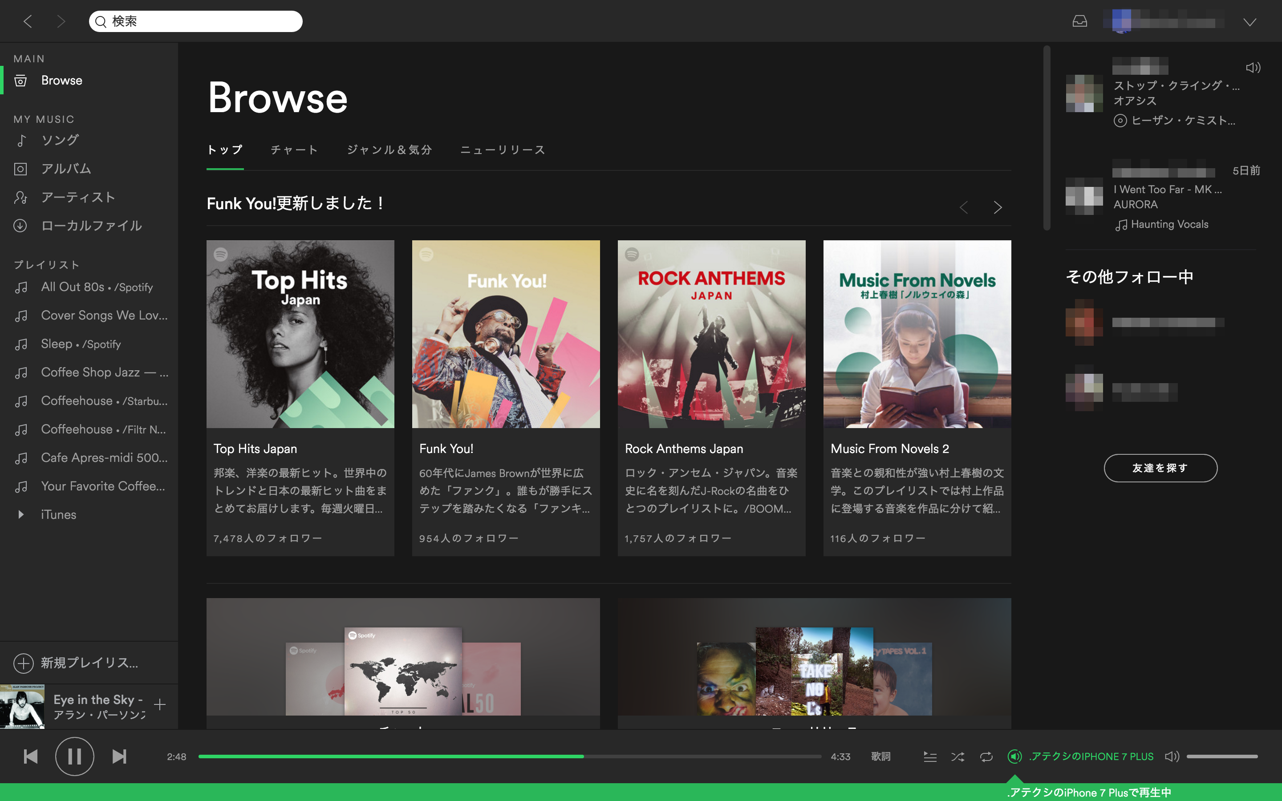
Task: Open All Out 80s playlist
Action: point(97,287)
